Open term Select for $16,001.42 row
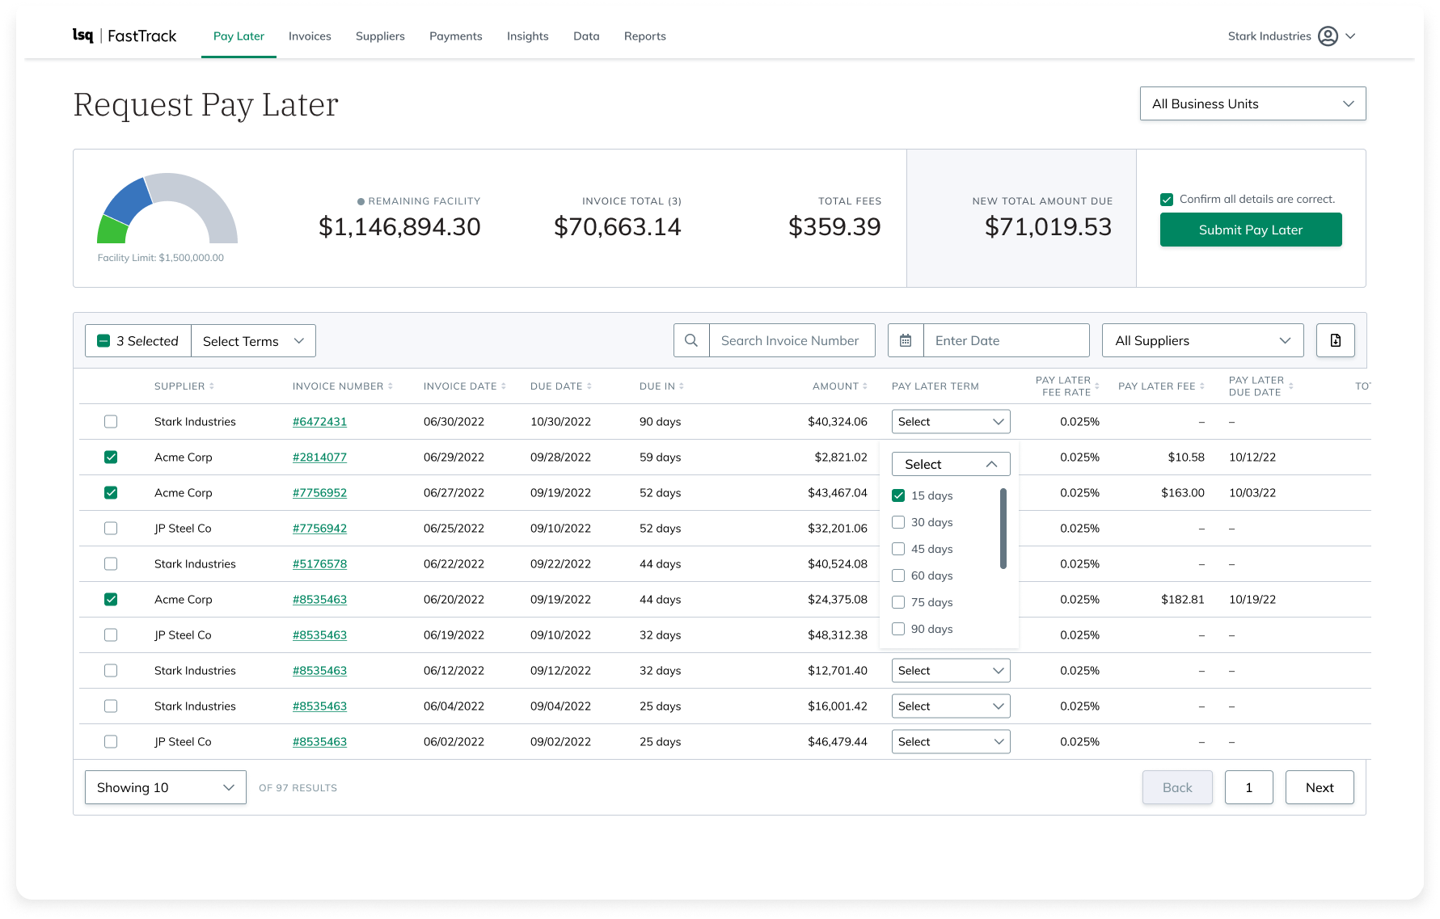The height and width of the screenshot is (919, 1440). pyautogui.click(x=951, y=706)
